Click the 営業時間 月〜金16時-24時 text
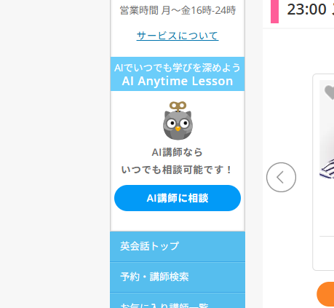 point(178,10)
